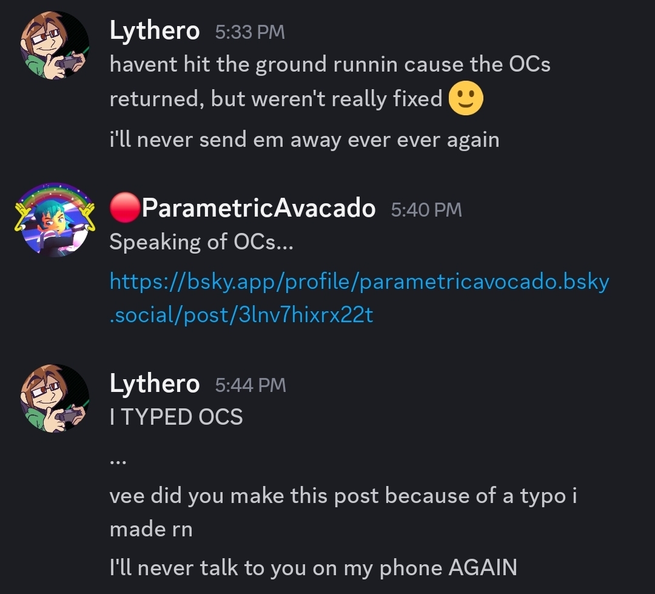Click the Lythero username at 5:44 PM
This screenshot has height=594, width=655.
point(155,383)
